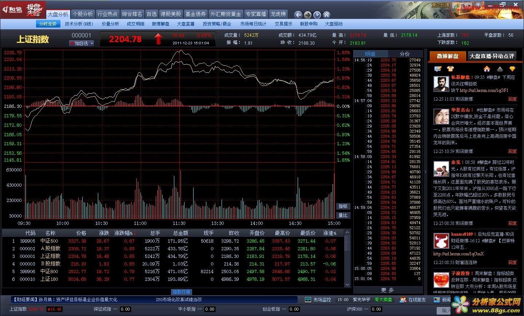Click red up-arrow beside index price 2204.78
Image resolution: width=524 pixels, height=316 pixels.
click(158, 39)
